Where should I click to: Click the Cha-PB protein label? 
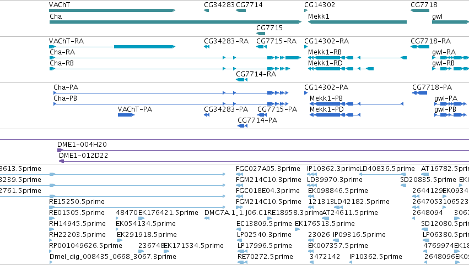point(65,98)
